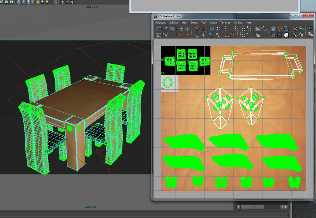Click the share-style icon in viewport toolbar
Viewport: 316px width, 218px height.
point(72,2)
